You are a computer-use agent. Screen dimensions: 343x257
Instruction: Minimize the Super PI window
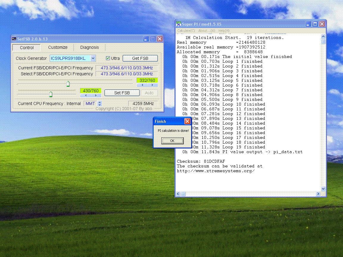(308, 24)
